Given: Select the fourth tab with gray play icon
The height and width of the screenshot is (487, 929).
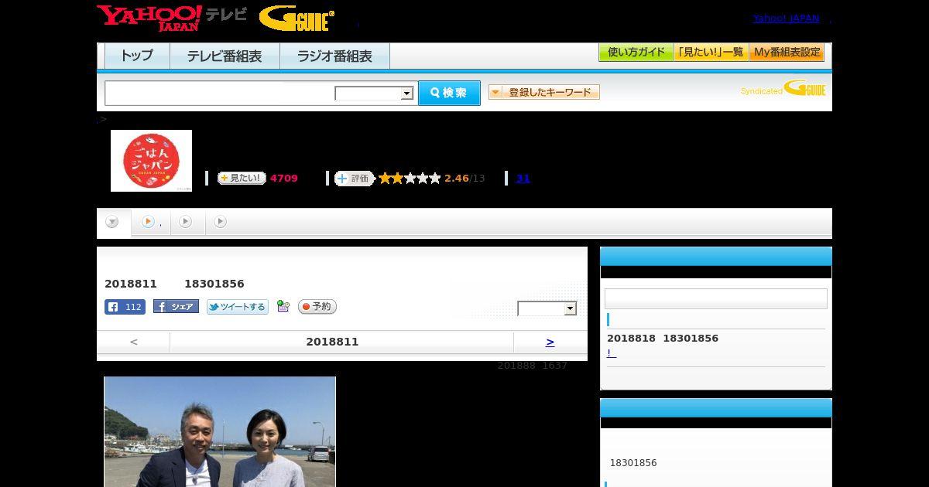Looking at the screenshot, I should point(221,223).
